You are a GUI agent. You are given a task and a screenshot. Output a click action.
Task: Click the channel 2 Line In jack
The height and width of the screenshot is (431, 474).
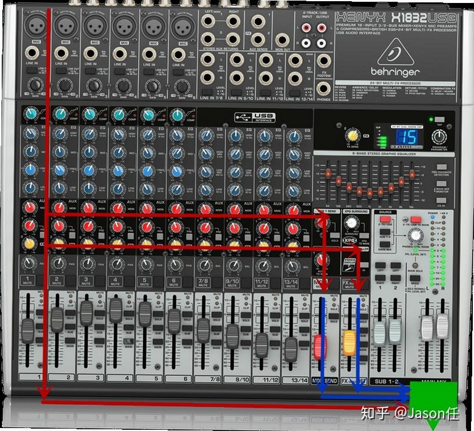point(61,54)
